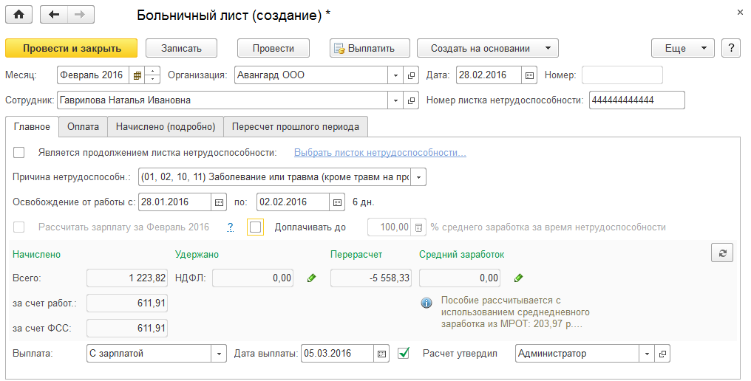Click the Home icon button
The height and width of the screenshot is (381, 751).
19,14
